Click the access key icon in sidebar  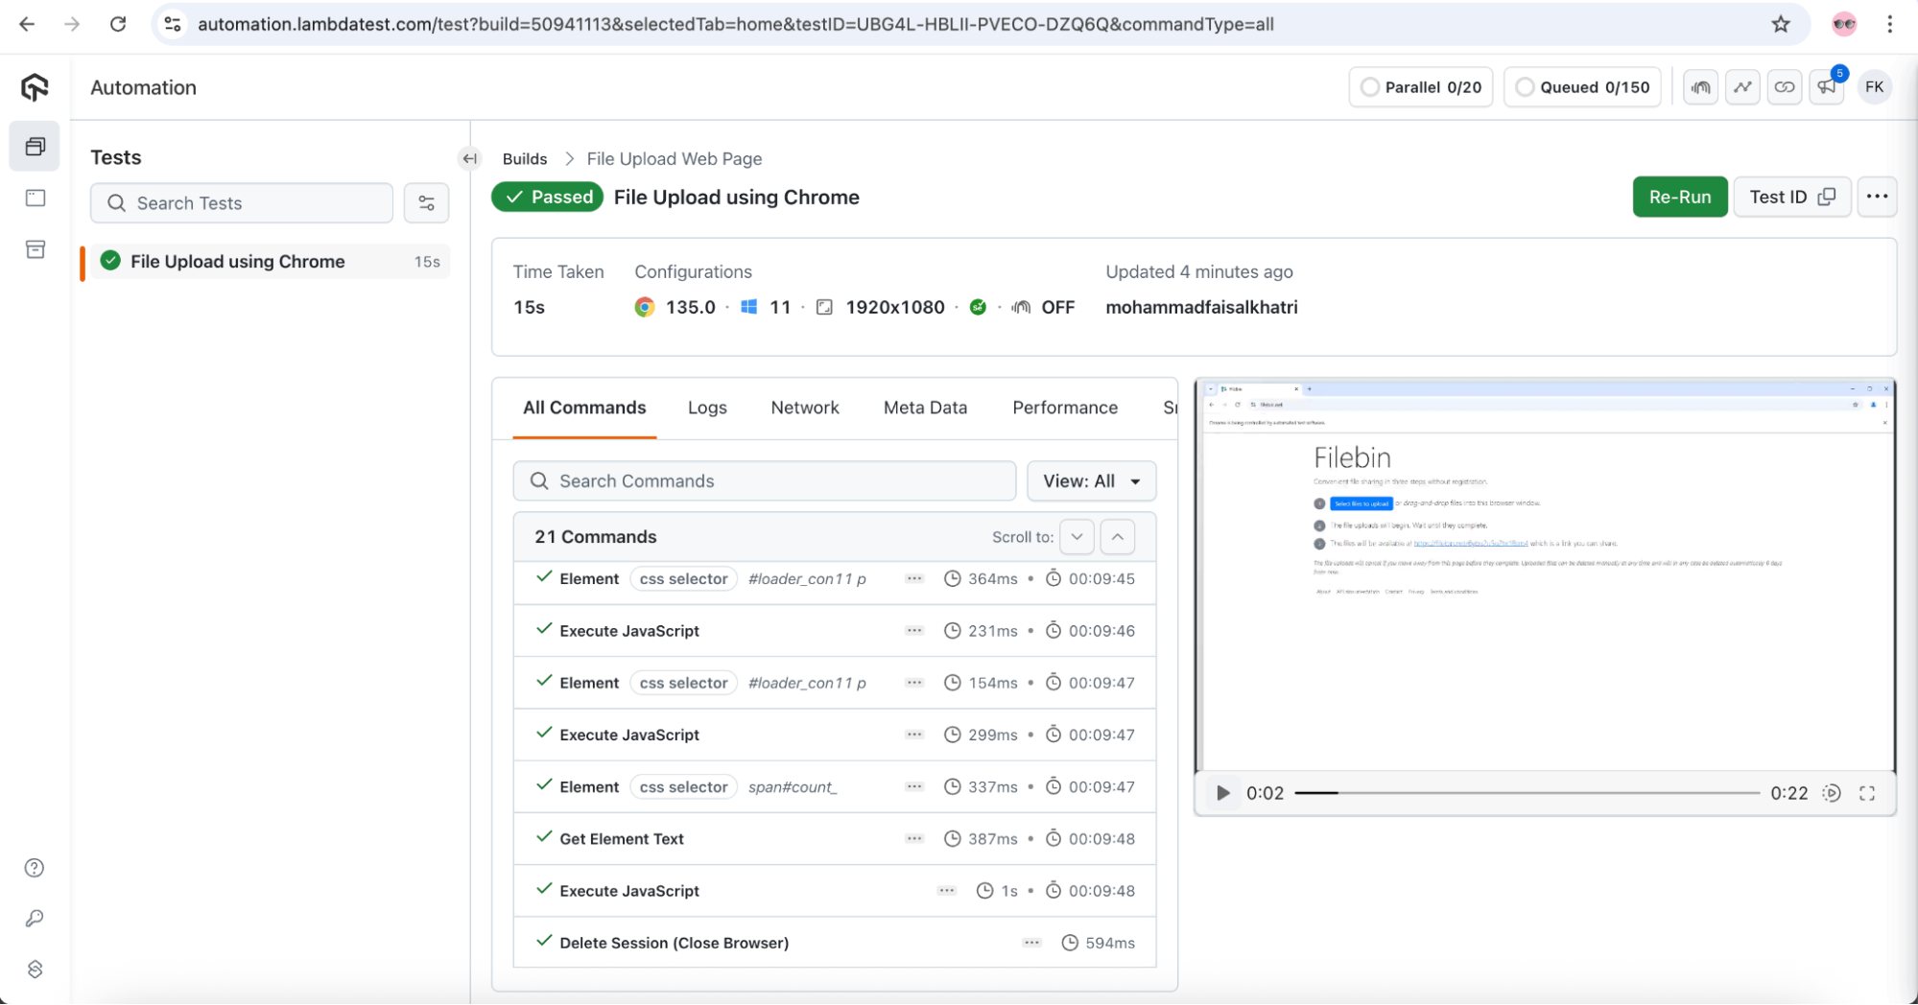(35, 919)
